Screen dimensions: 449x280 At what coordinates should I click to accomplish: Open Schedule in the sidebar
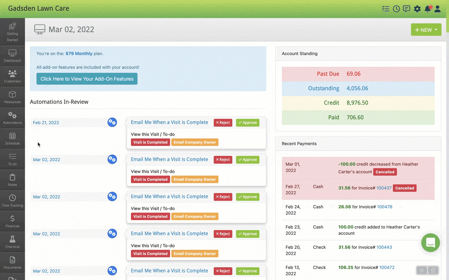[12, 139]
